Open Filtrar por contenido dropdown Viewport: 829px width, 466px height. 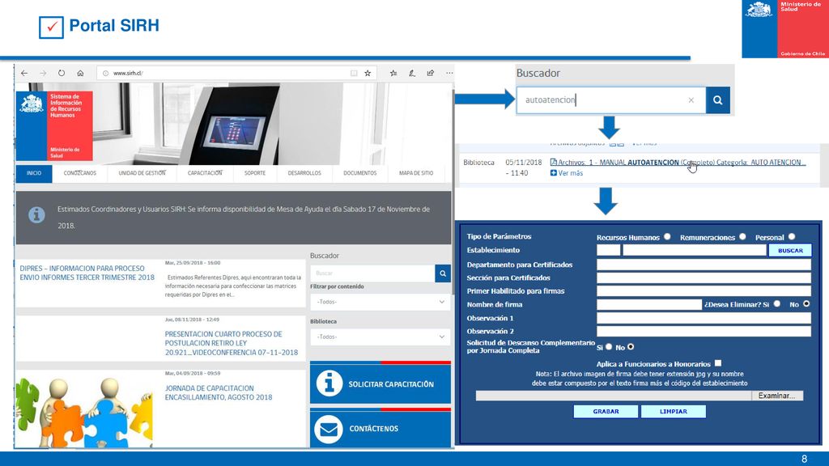(x=380, y=302)
